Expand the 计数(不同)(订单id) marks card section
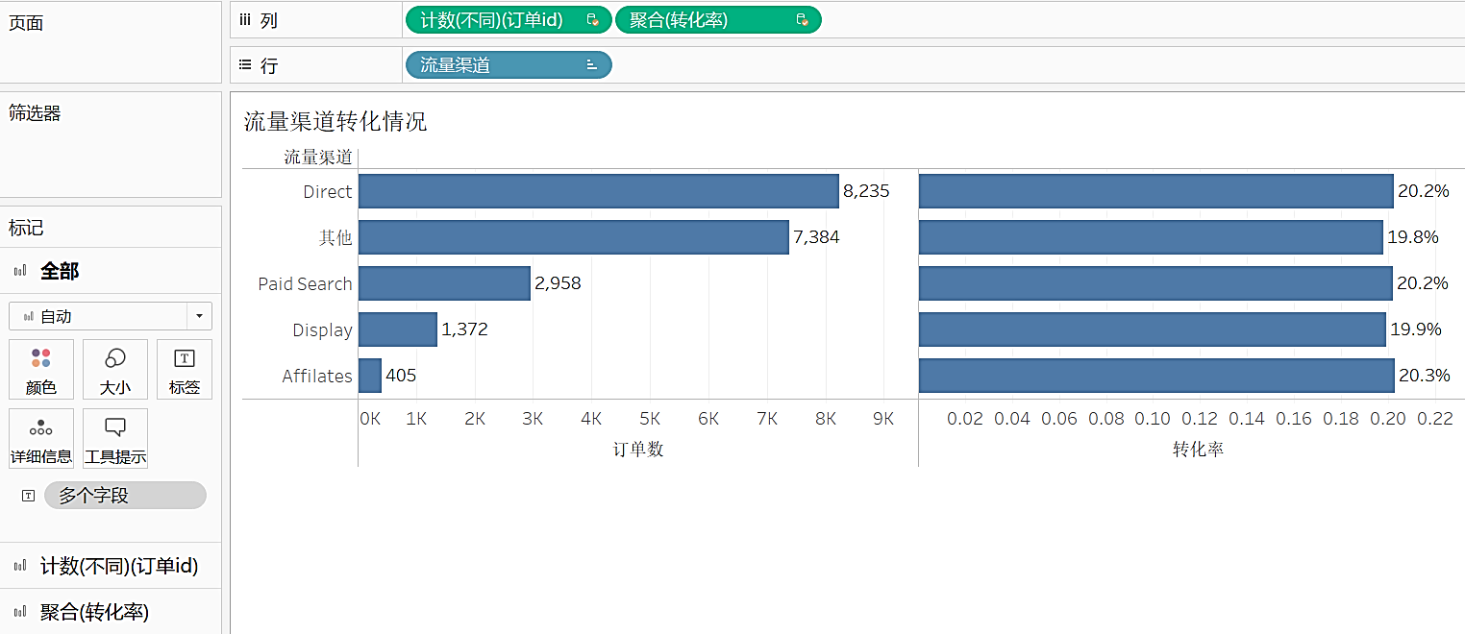Image resolution: width=1465 pixels, height=634 pixels. 111,566
